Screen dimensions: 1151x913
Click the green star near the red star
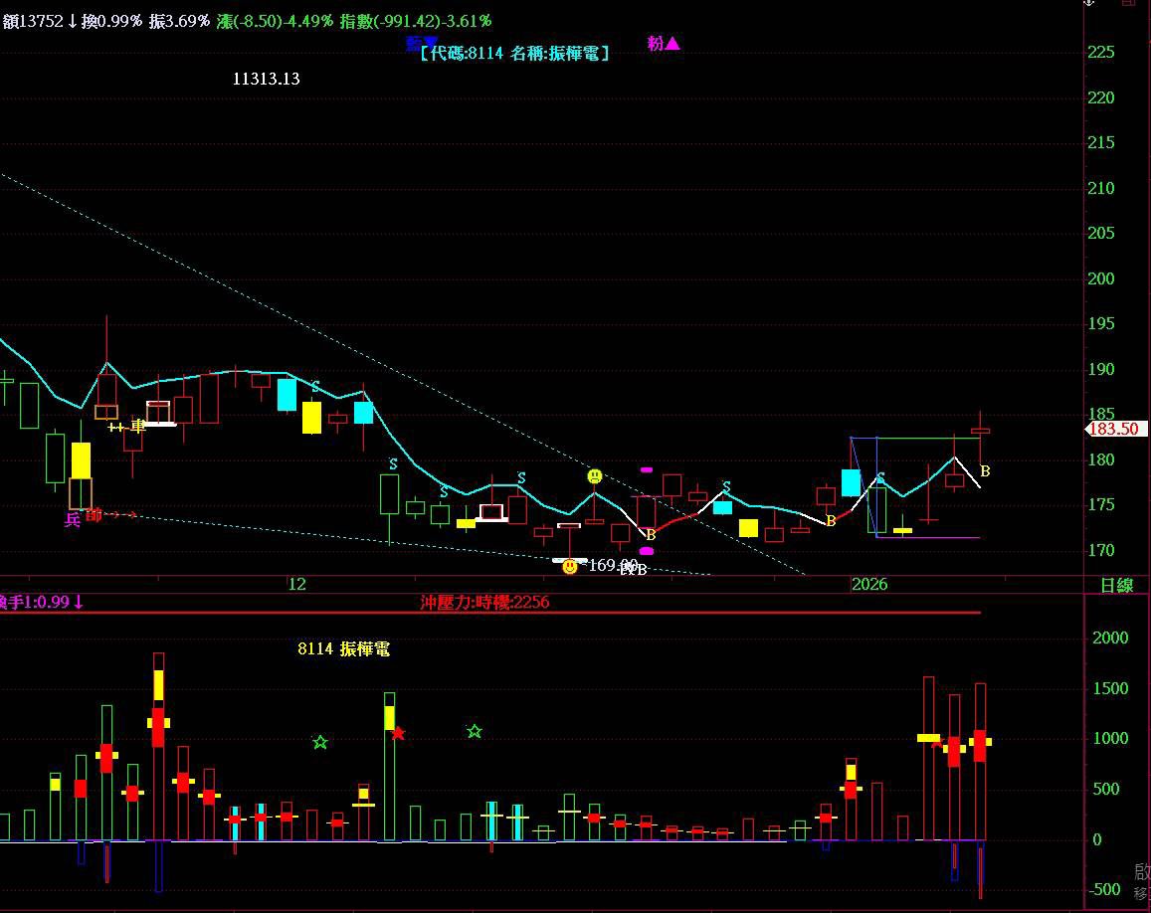[x=475, y=731]
